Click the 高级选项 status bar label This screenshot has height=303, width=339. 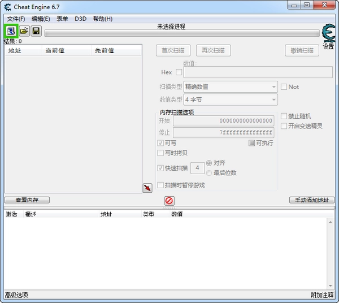(x=16, y=295)
